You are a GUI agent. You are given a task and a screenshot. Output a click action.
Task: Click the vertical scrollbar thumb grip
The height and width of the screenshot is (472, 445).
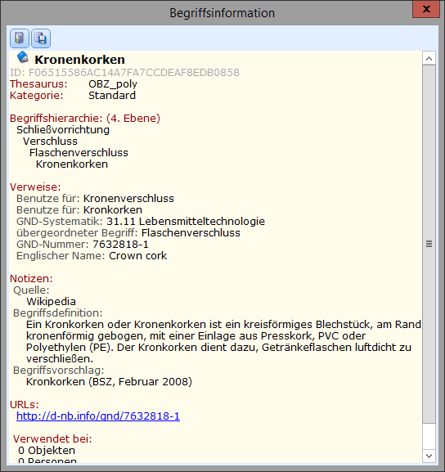[429, 244]
